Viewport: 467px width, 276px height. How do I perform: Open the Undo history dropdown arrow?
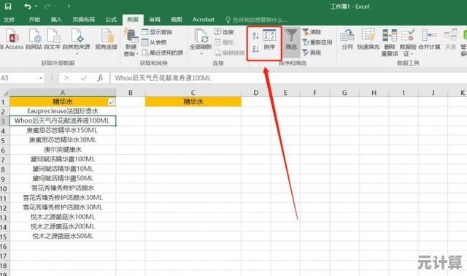[x=36, y=7]
